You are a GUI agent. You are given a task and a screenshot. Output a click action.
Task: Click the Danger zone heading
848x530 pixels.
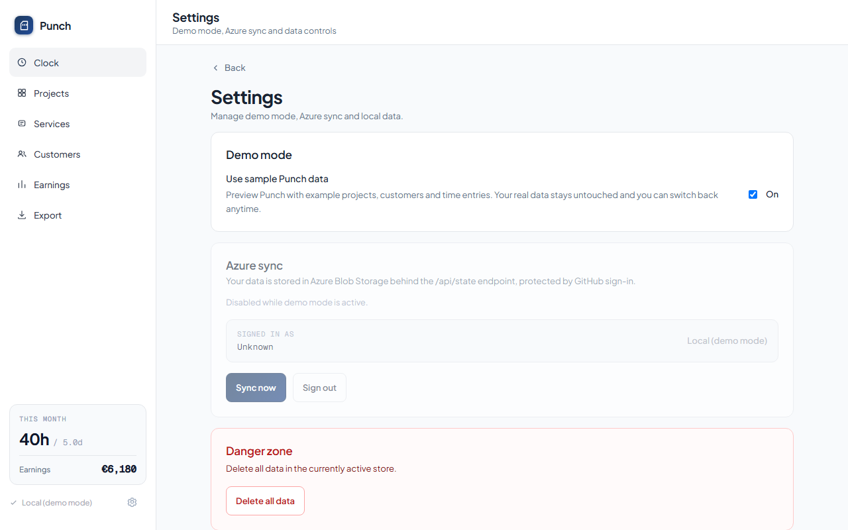[x=259, y=451]
